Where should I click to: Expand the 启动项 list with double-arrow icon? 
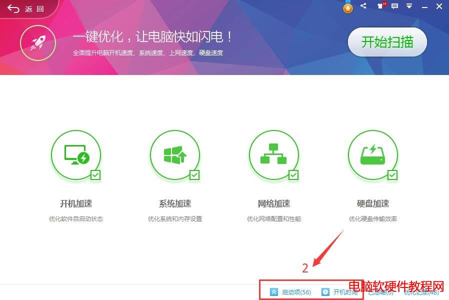274,292
